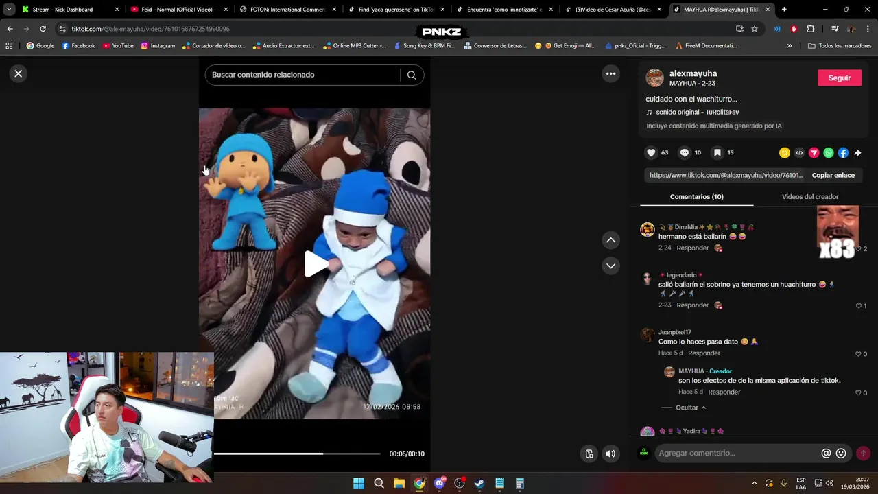Switch to the Videos del creador tab
This screenshot has width=878, height=494.
810,196
